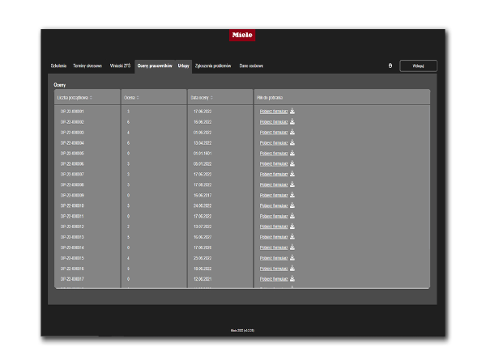Screen dimensions: 486x364
Task: Click the Miele logo
Action: point(242,36)
